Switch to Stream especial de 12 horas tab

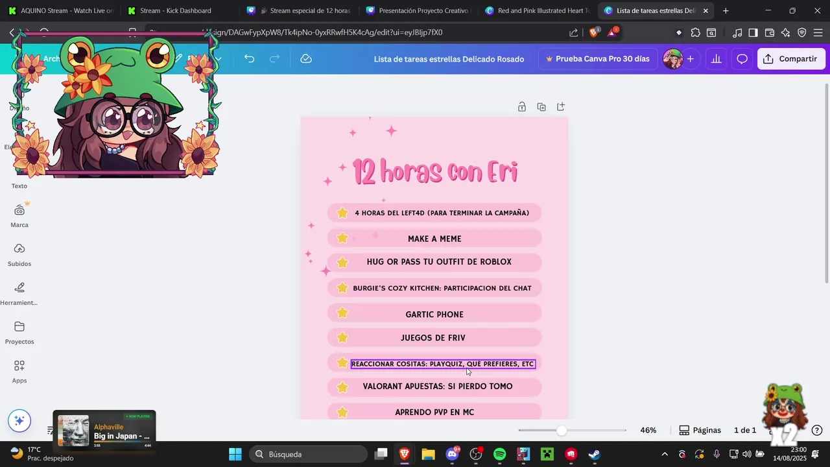pos(298,10)
